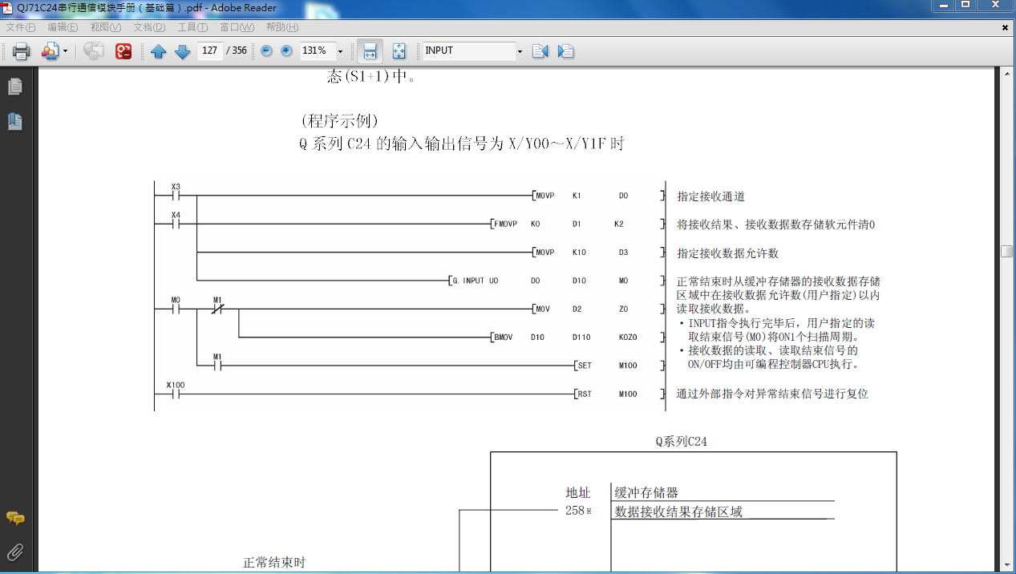
Task: Click the Print icon in toolbar
Action: click(21, 51)
